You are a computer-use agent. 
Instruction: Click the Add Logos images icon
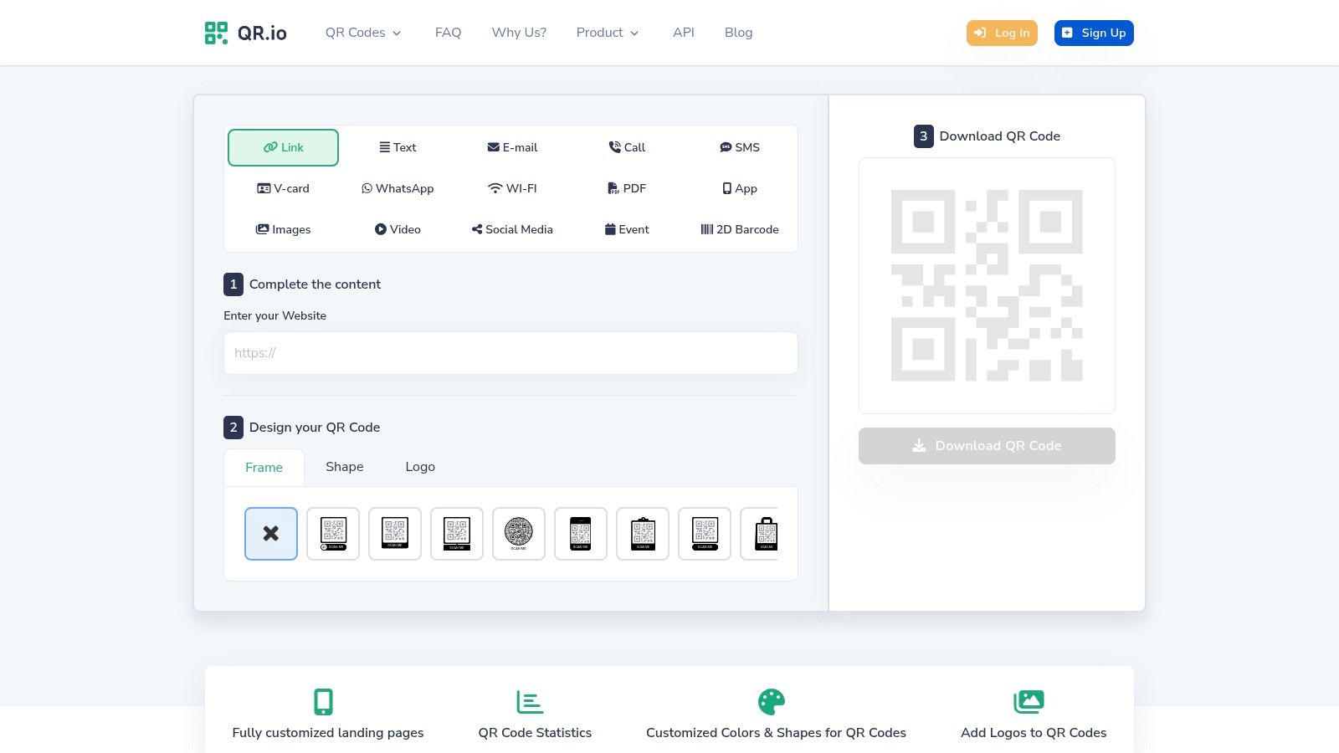point(1029,702)
